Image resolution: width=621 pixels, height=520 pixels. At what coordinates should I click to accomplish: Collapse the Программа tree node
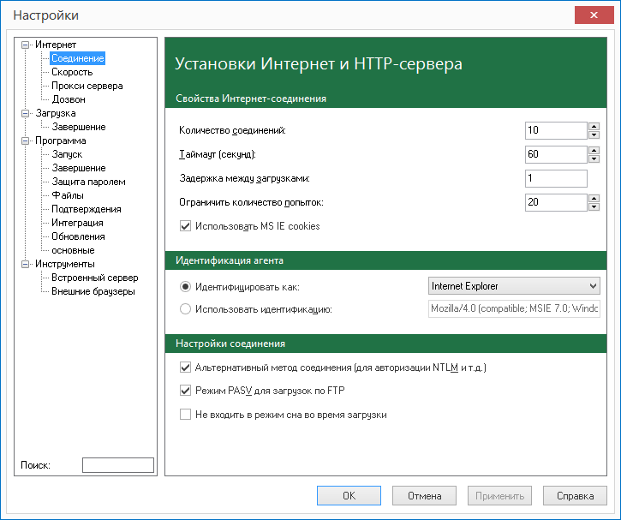pos(25,140)
